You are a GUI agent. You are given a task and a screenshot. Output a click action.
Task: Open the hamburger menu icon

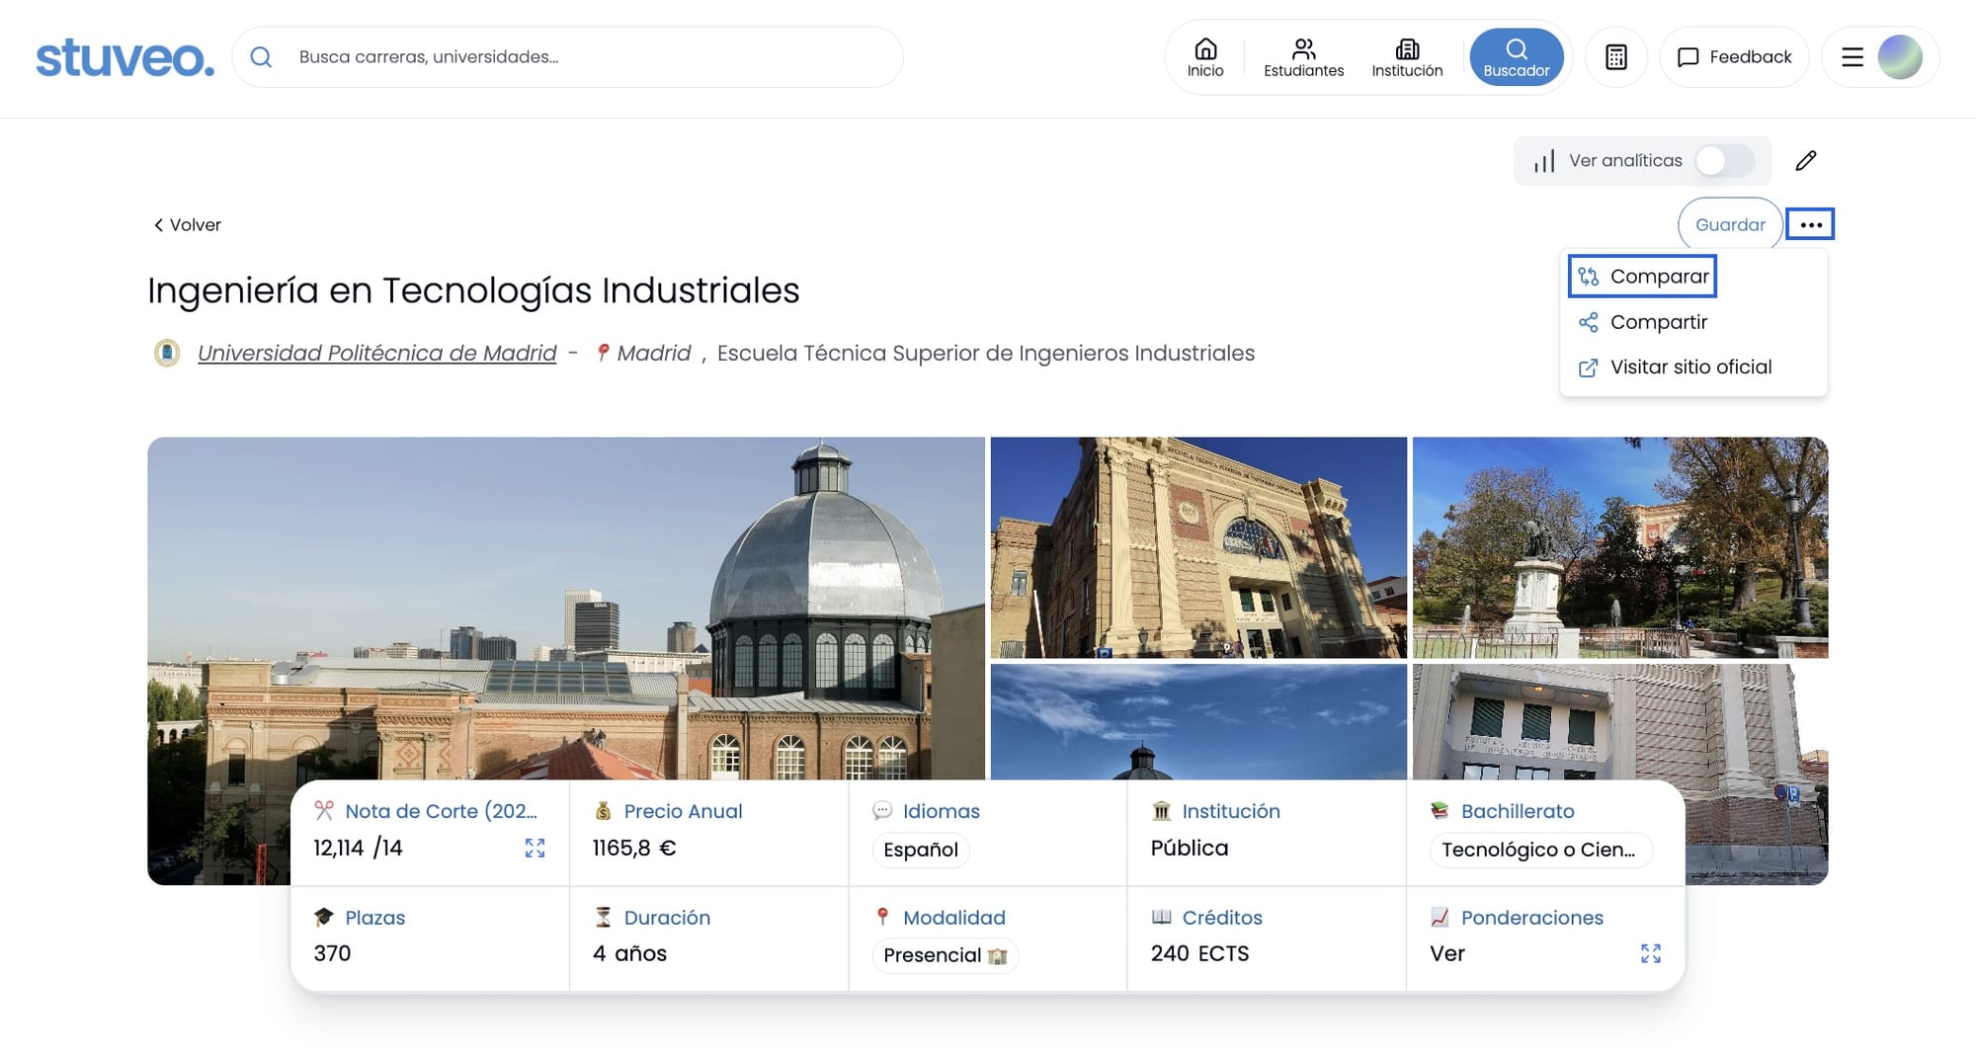pyautogui.click(x=1852, y=57)
